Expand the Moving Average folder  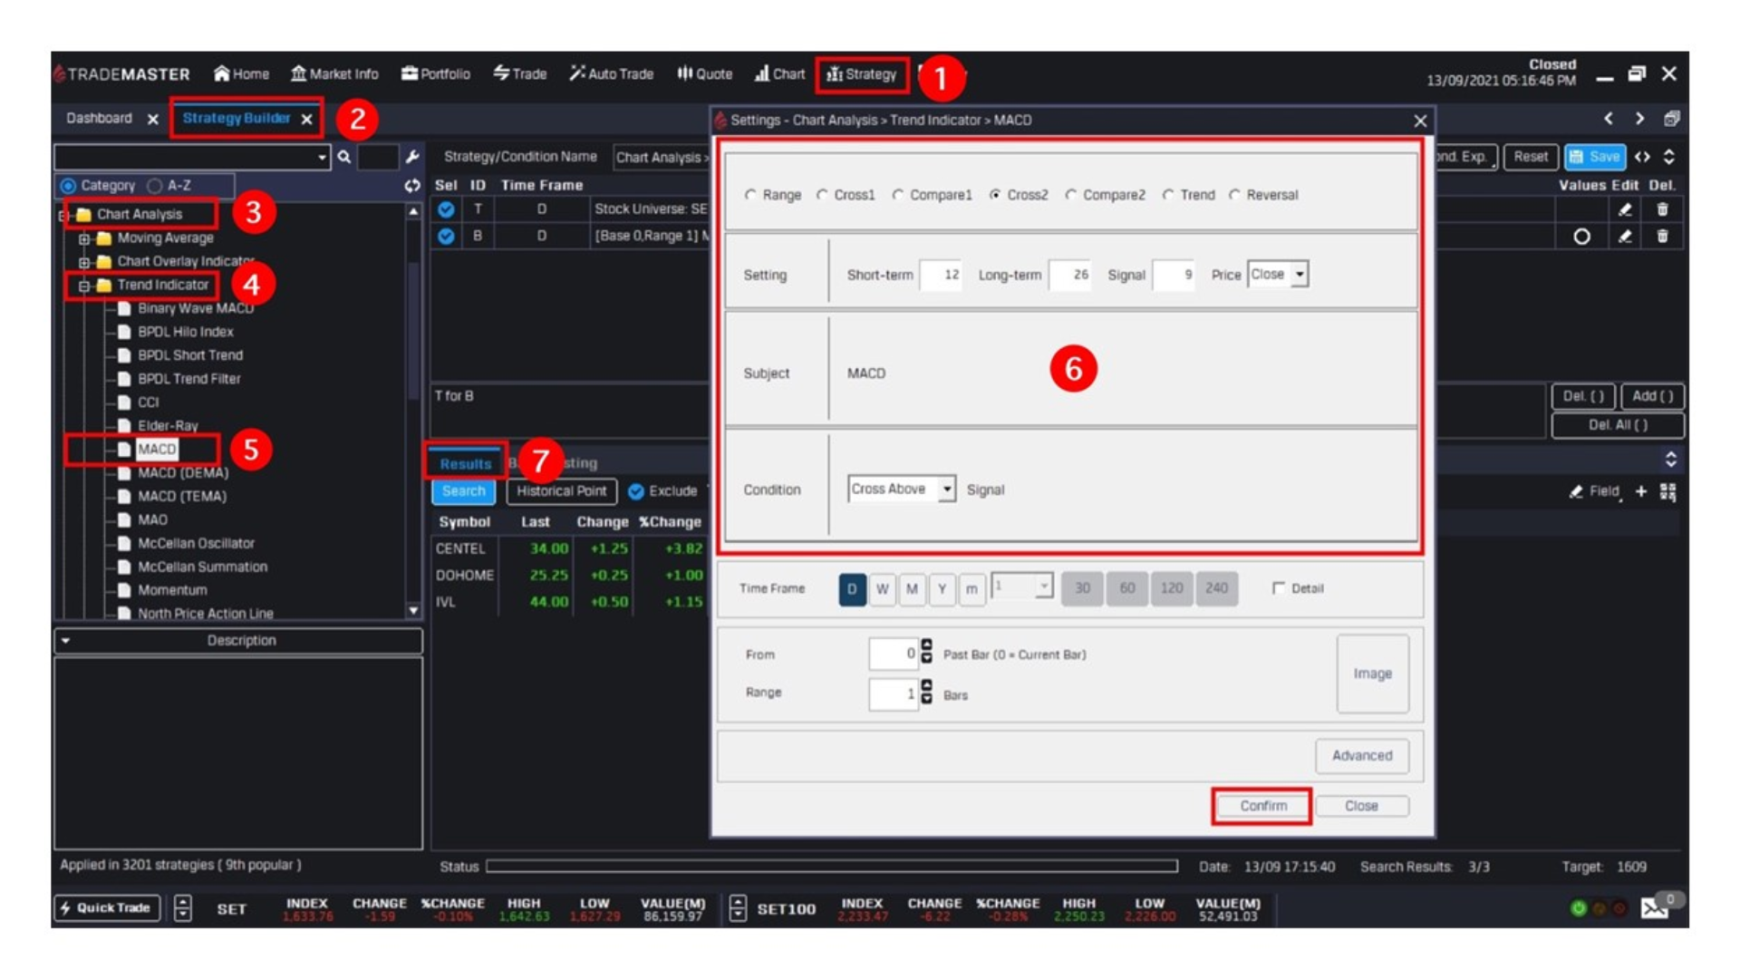84,238
